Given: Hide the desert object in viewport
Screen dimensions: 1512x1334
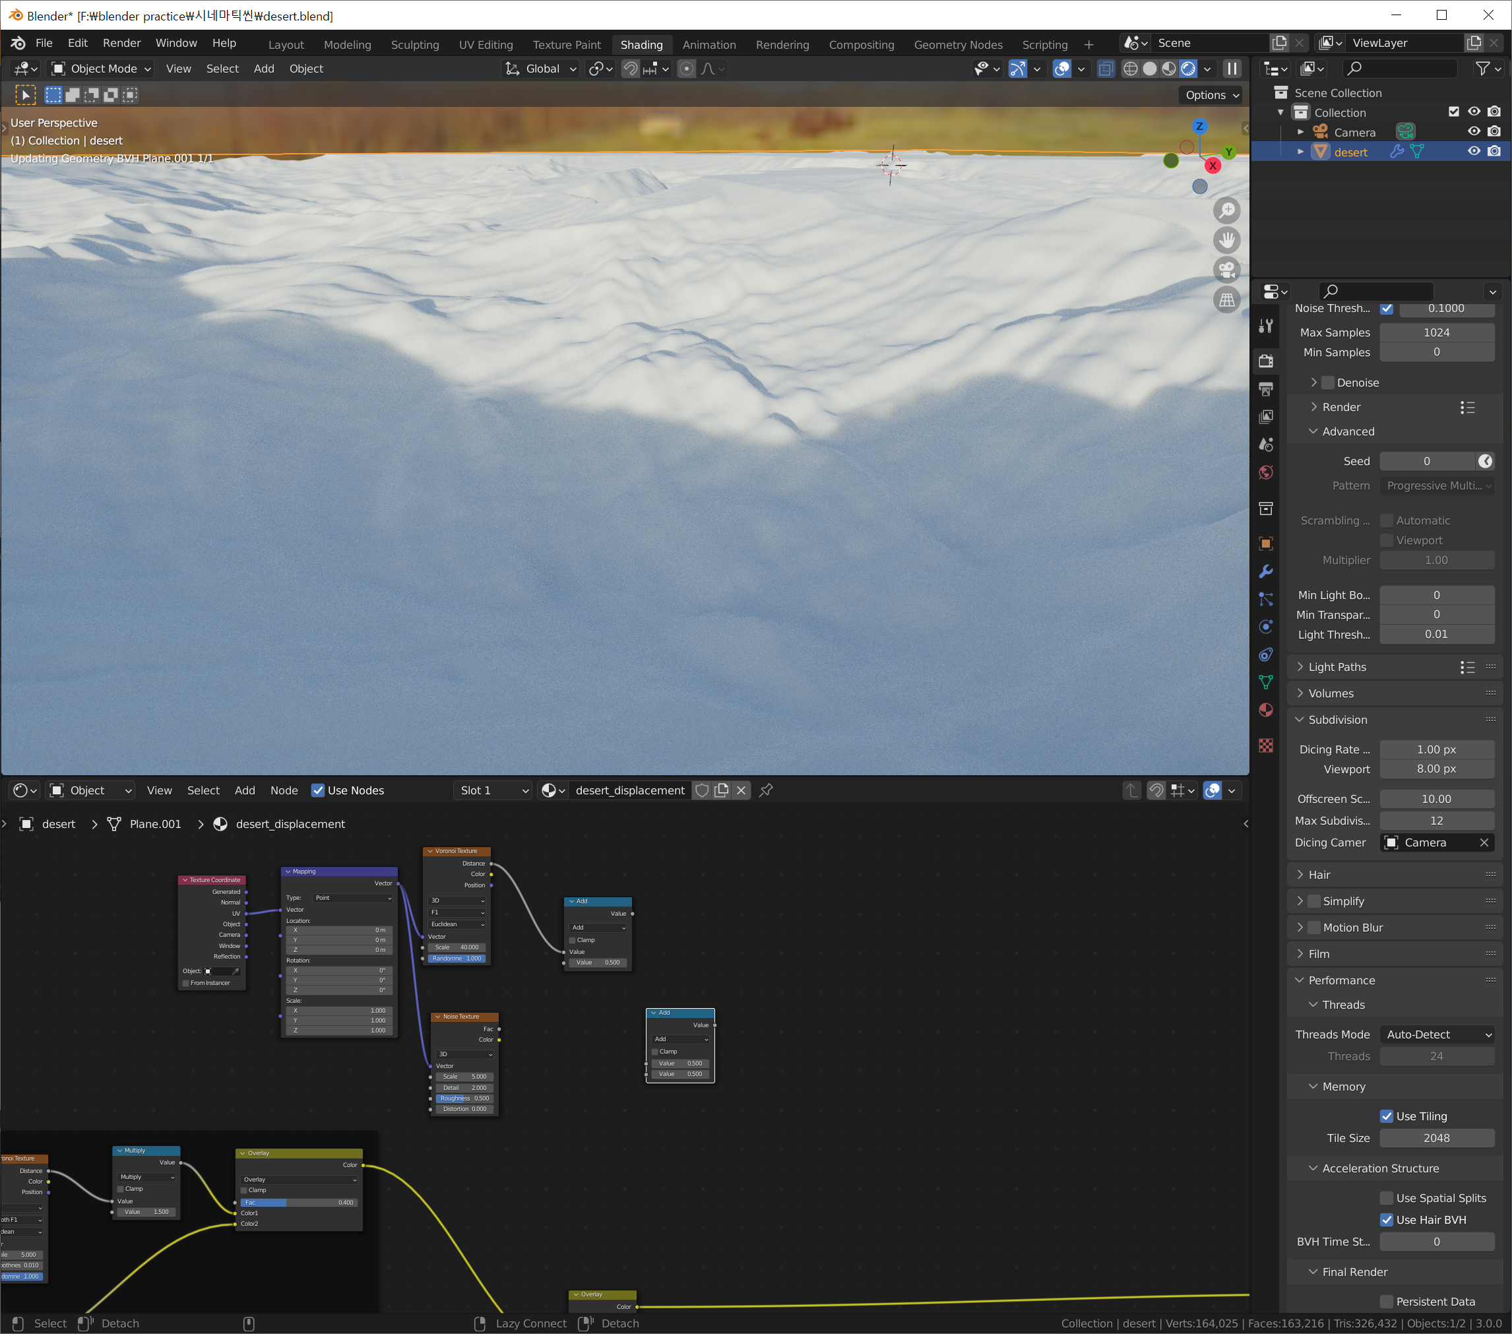Looking at the screenshot, I should [1474, 152].
